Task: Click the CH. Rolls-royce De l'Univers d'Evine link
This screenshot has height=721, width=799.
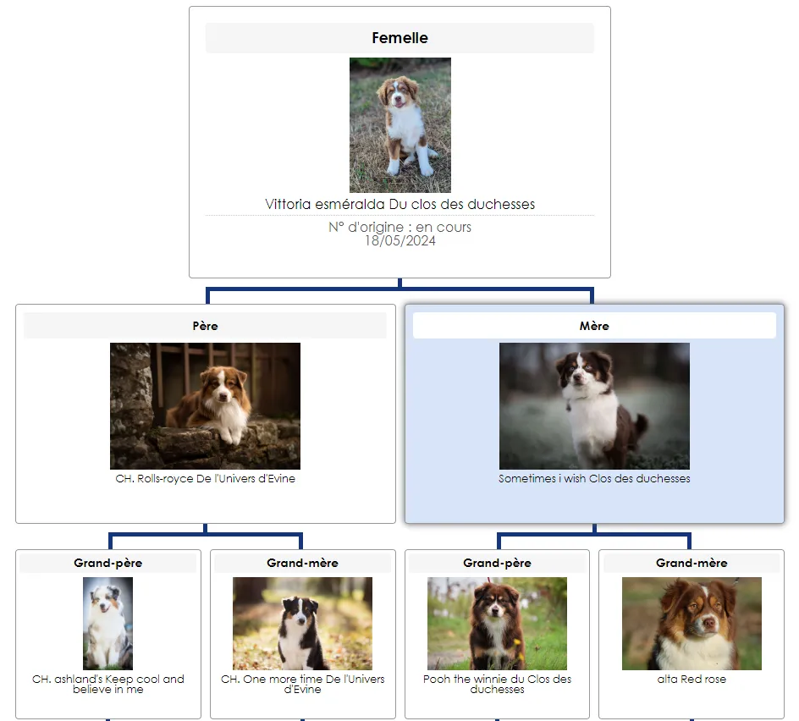Action: point(206,478)
